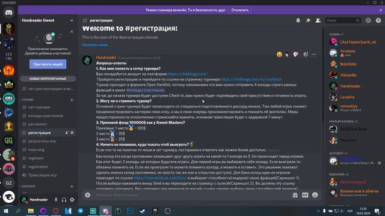Switch to GG server icon
This screenshot has width=385, height=216.
click(x=9, y=140)
